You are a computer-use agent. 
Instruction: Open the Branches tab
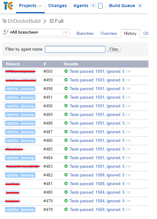[x=85, y=34]
